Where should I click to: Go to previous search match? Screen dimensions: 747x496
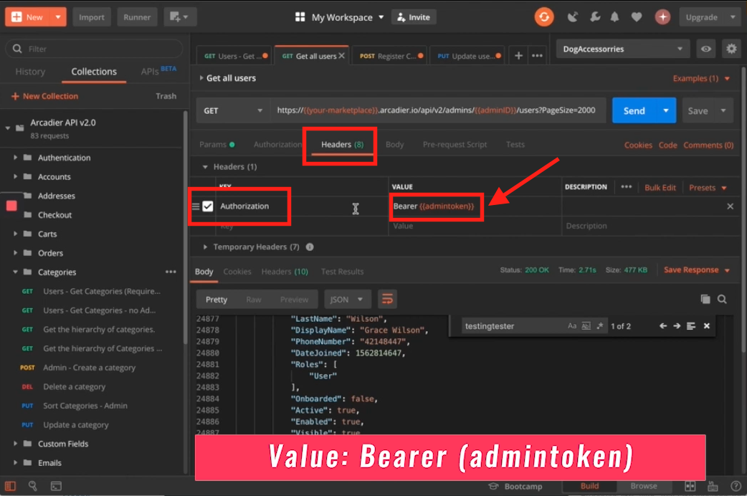pos(662,326)
